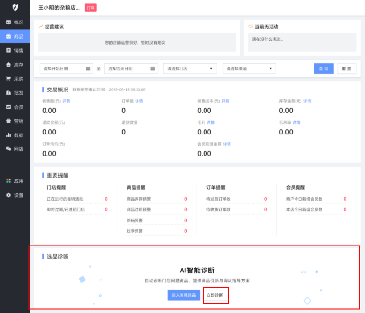Open end date picker 选择结束日期
Viewport: 365px width, 313px height.
click(131, 68)
